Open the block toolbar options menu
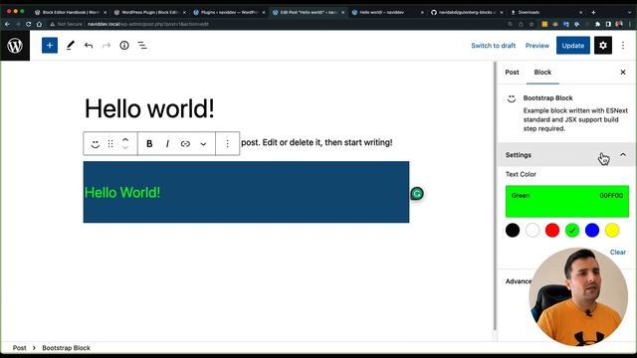This screenshot has width=637, height=358. 228,143
